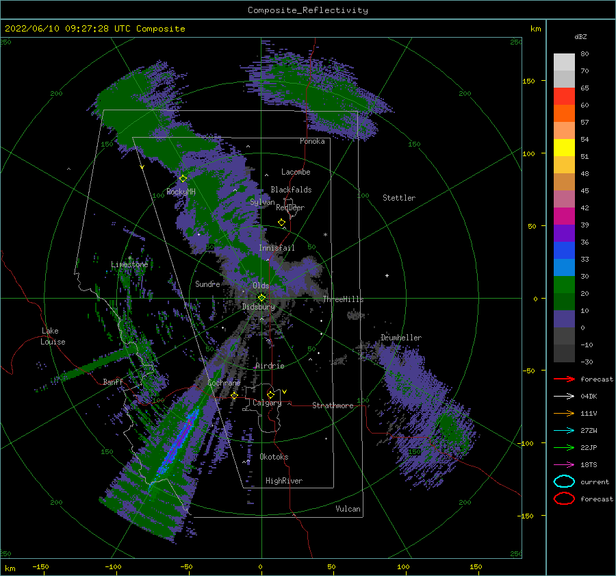
Task: Click the Composite_Reflectivity title
Action: pos(307,10)
